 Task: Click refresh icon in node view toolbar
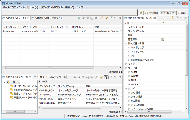(x=102, y=18)
